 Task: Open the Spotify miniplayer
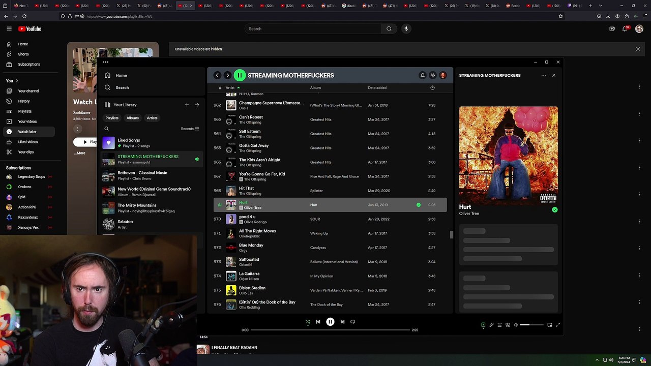click(x=549, y=325)
